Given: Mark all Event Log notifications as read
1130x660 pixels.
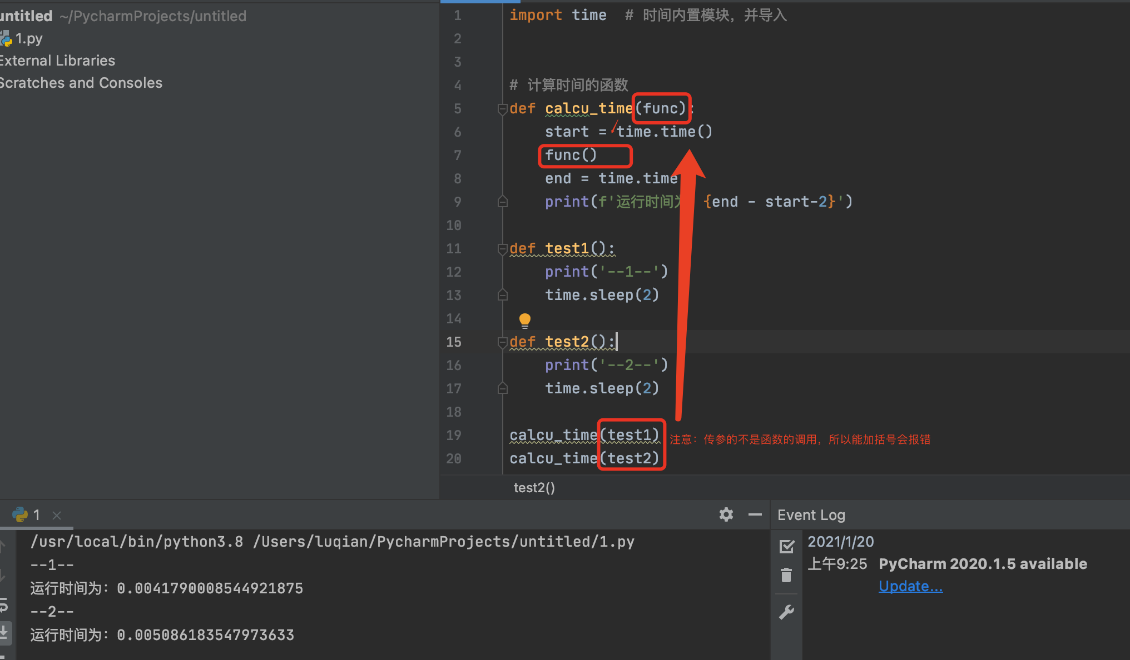Looking at the screenshot, I should pos(786,547).
